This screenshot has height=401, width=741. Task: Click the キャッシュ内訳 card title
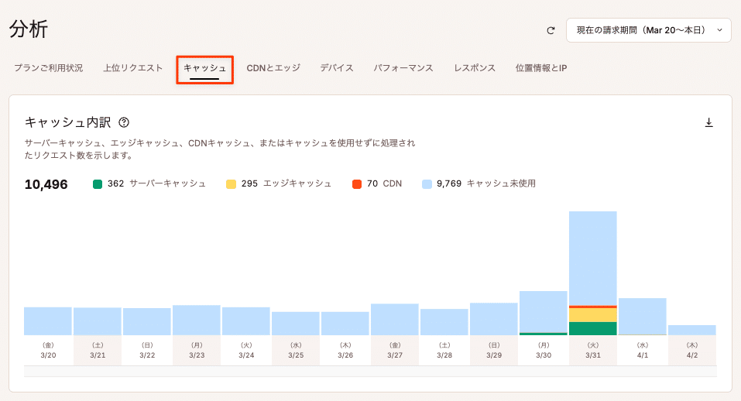(67, 122)
